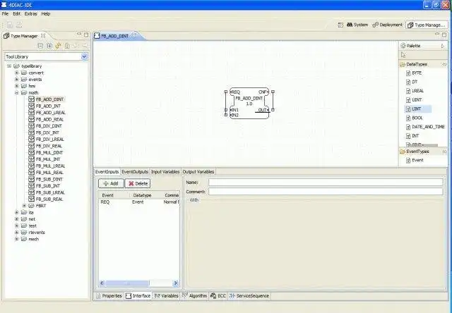Open the File menu
This screenshot has width=452, height=313.
click(x=5, y=13)
